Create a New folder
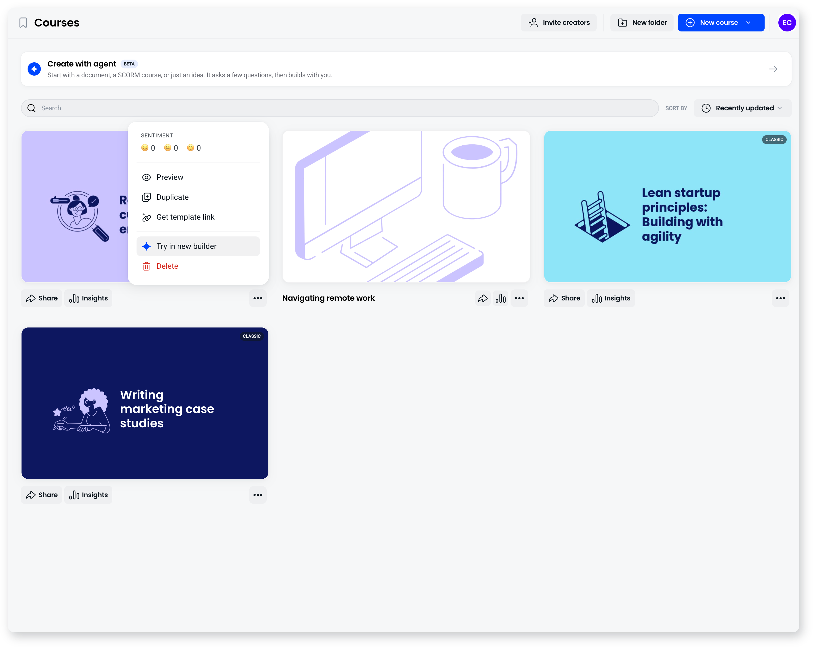The width and height of the screenshot is (817, 650). (642, 23)
